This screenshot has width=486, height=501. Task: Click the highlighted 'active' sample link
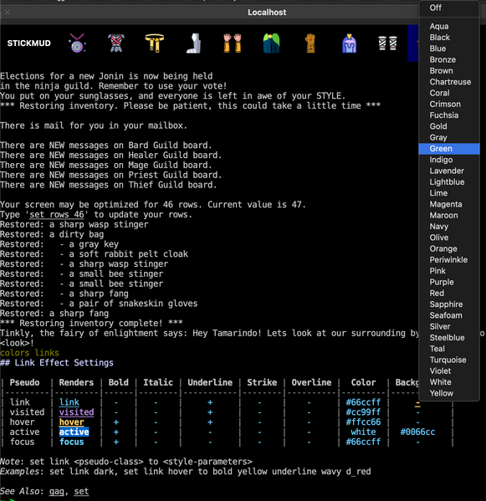[x=74, y=432]
